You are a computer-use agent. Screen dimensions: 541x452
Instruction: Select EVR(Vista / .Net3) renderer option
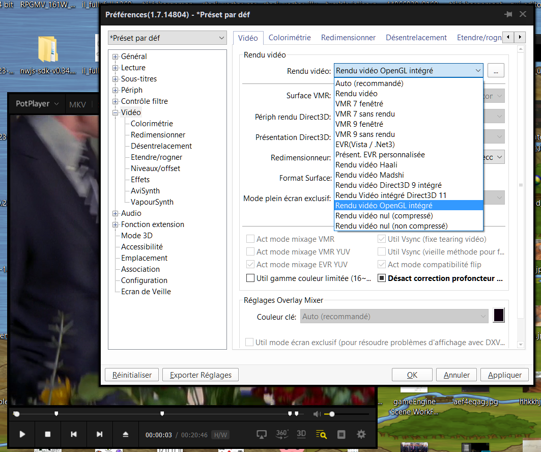click(x=409, y=144)
